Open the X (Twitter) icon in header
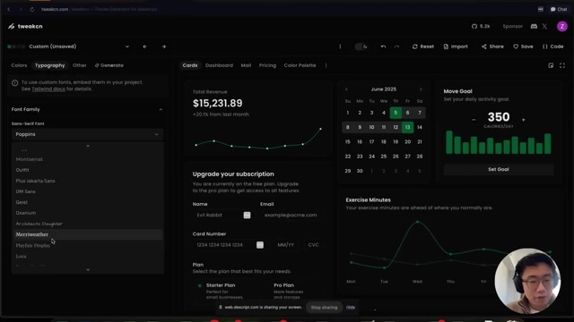Viewport: 574px width, 322px height. [544, 26]
